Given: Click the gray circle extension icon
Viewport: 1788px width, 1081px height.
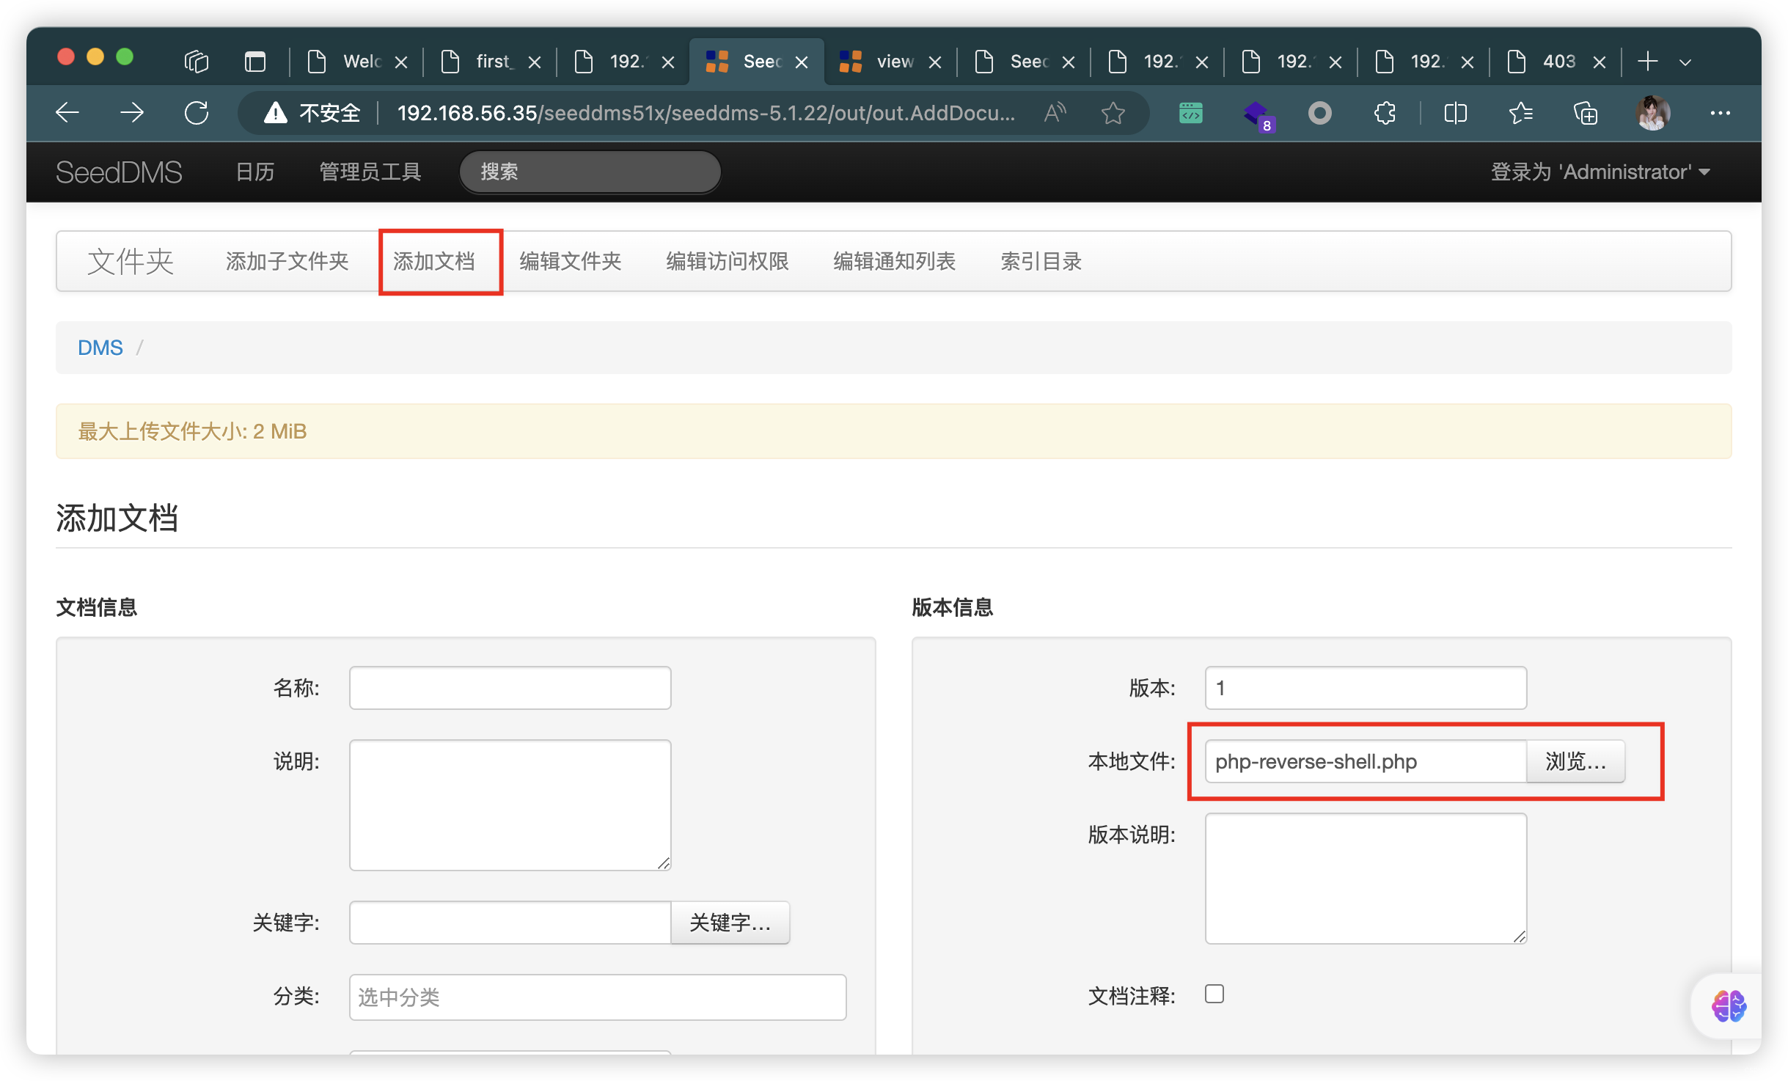Looking at the screenshot, I should (1319, 113).
